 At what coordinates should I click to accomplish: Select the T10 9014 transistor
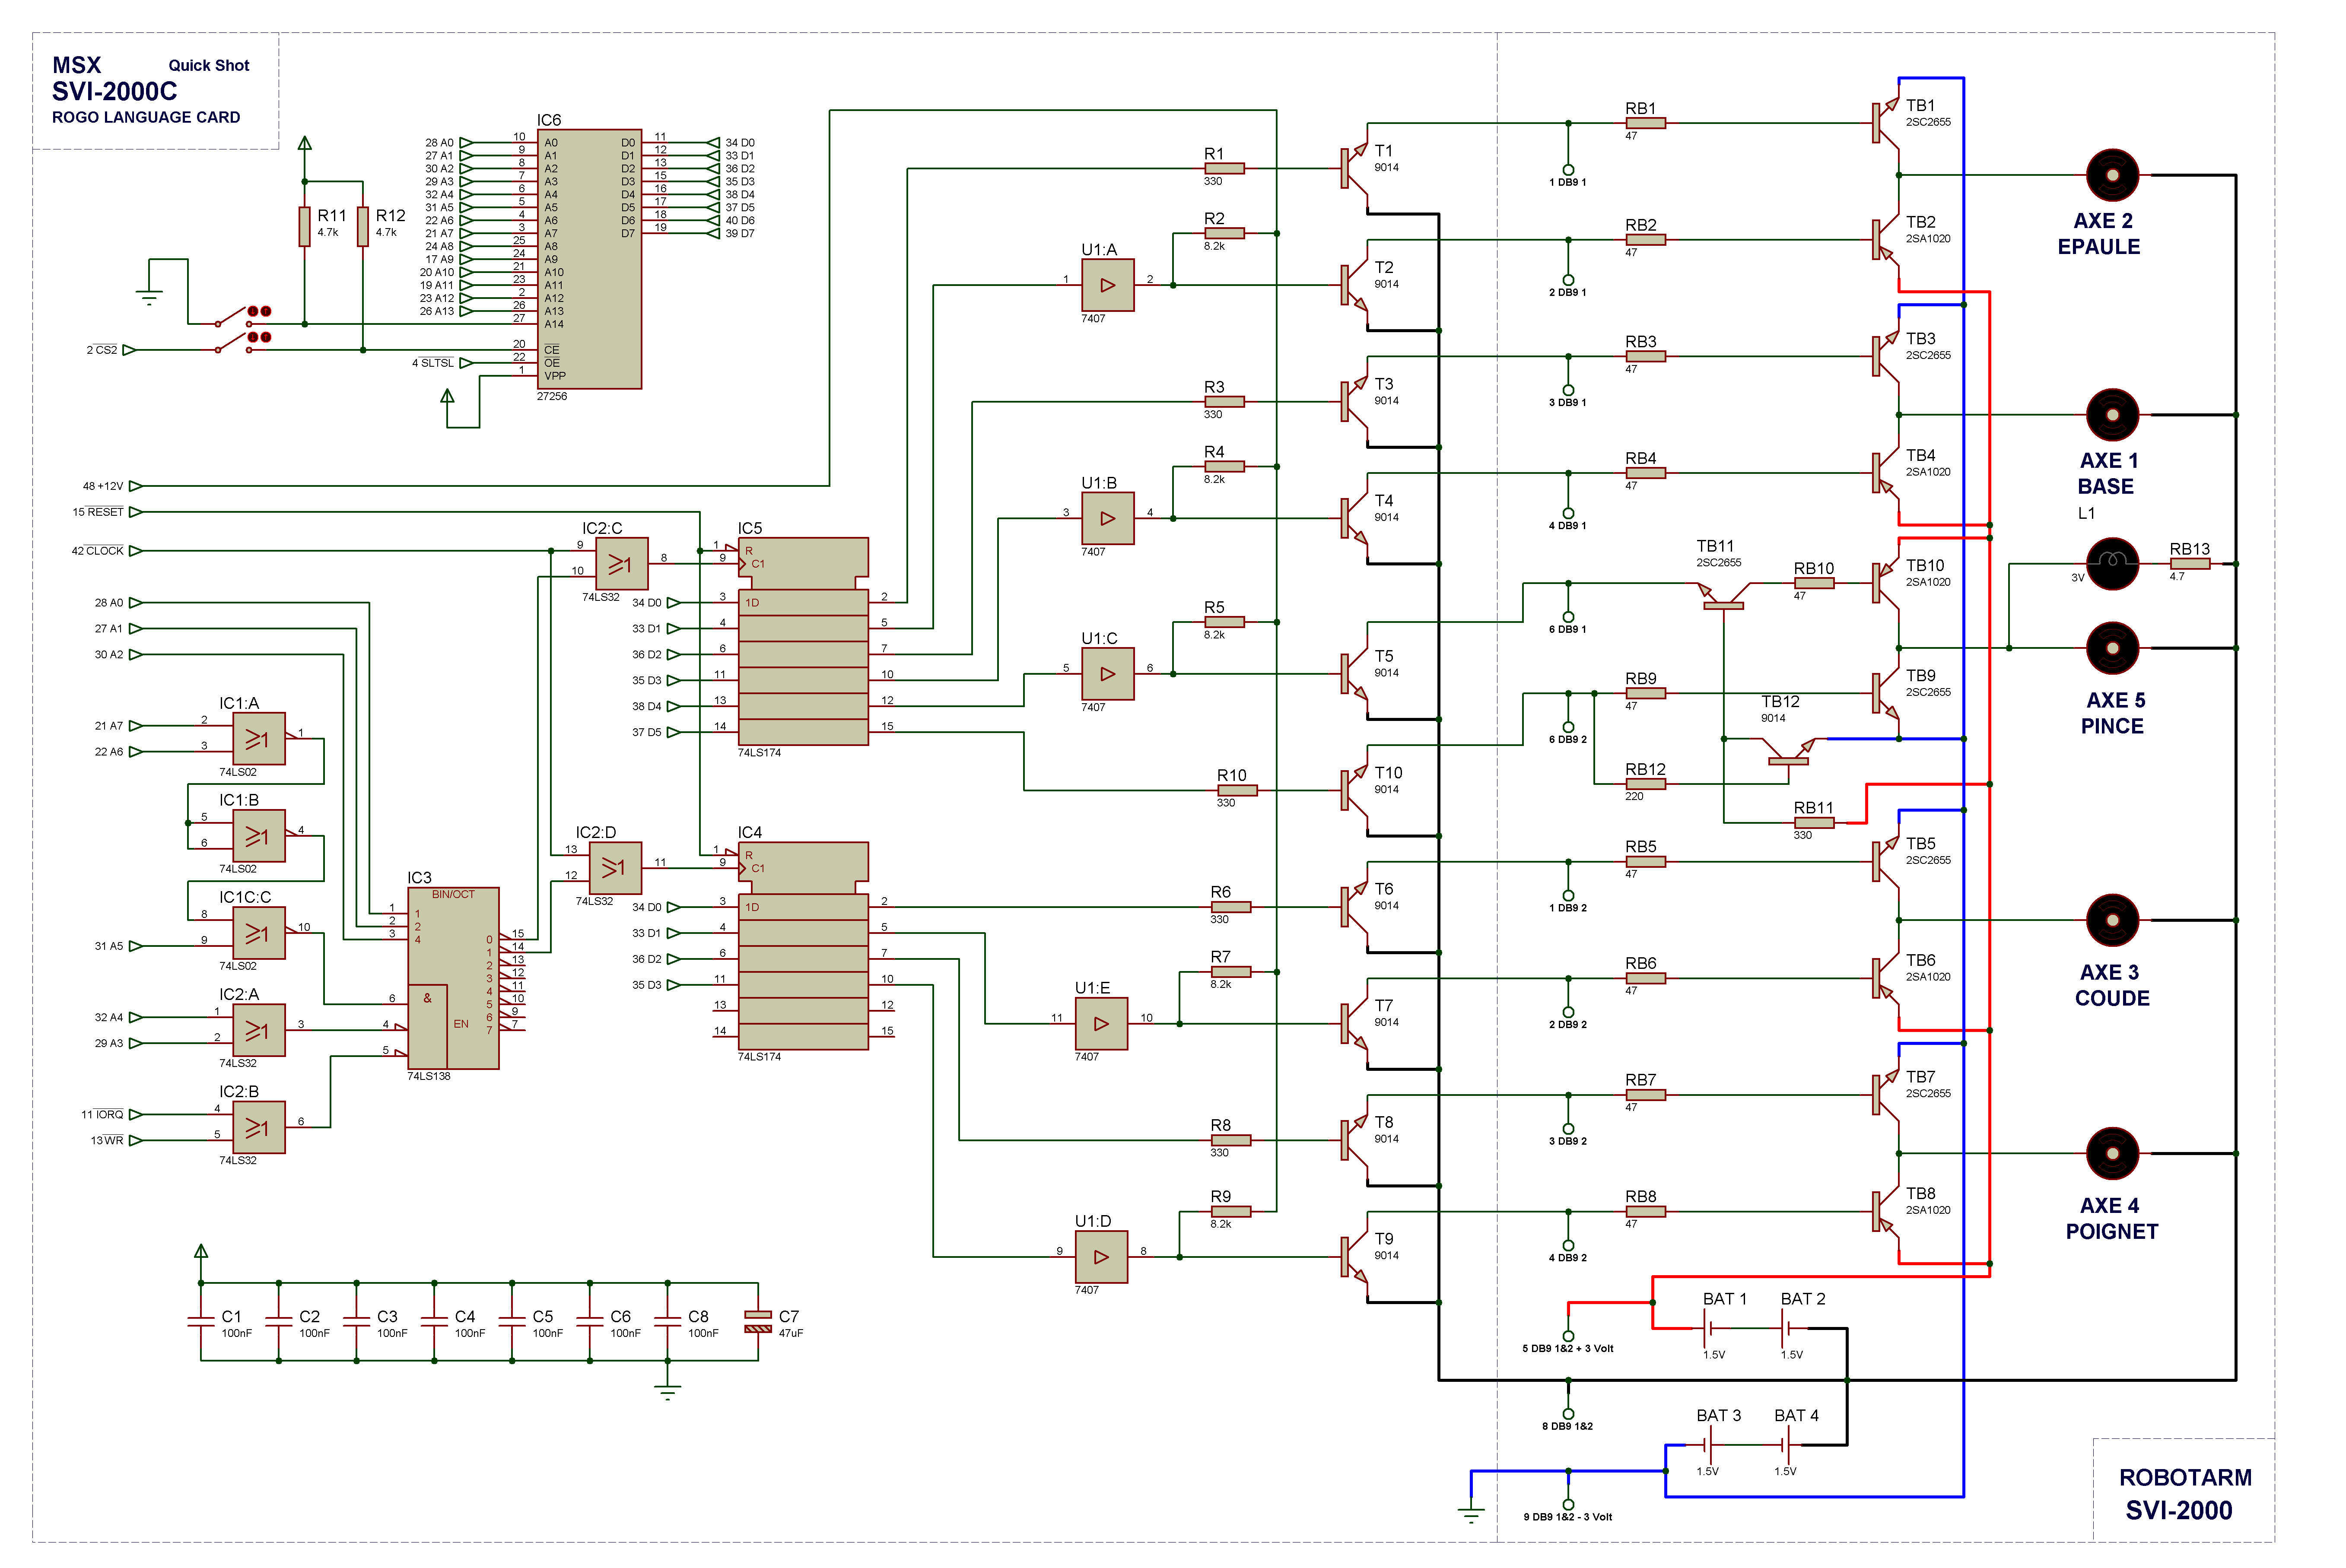click(1354, 790)
